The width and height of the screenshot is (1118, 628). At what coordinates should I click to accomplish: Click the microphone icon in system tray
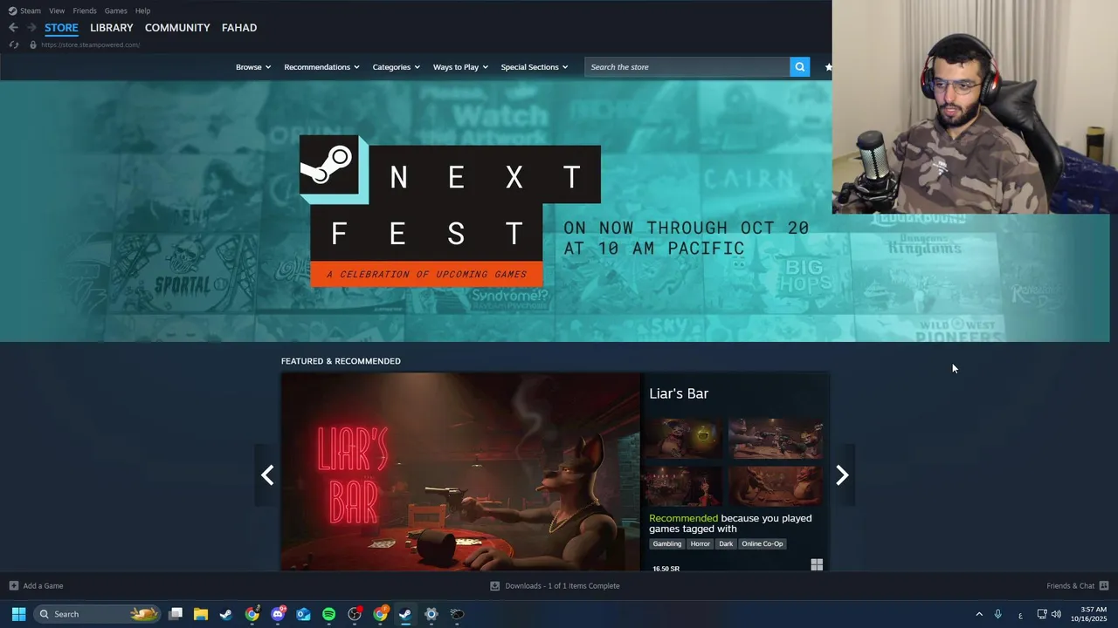(x=997, y=614)
